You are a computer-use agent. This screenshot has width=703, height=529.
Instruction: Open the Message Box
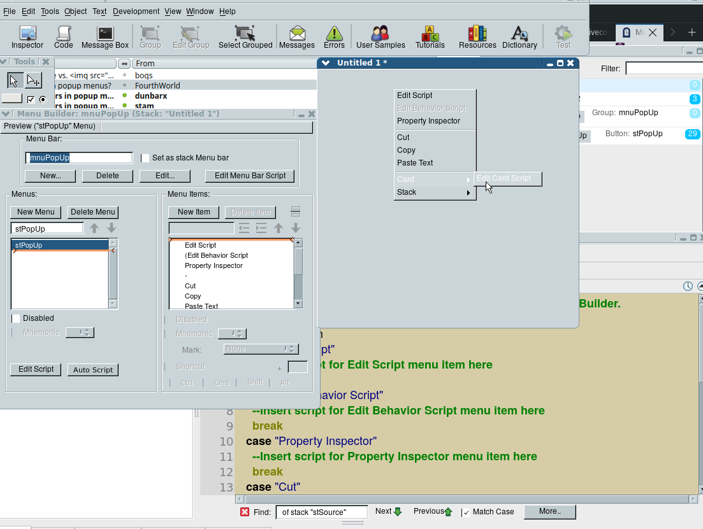pyautogui.click(x=105, y=37)
